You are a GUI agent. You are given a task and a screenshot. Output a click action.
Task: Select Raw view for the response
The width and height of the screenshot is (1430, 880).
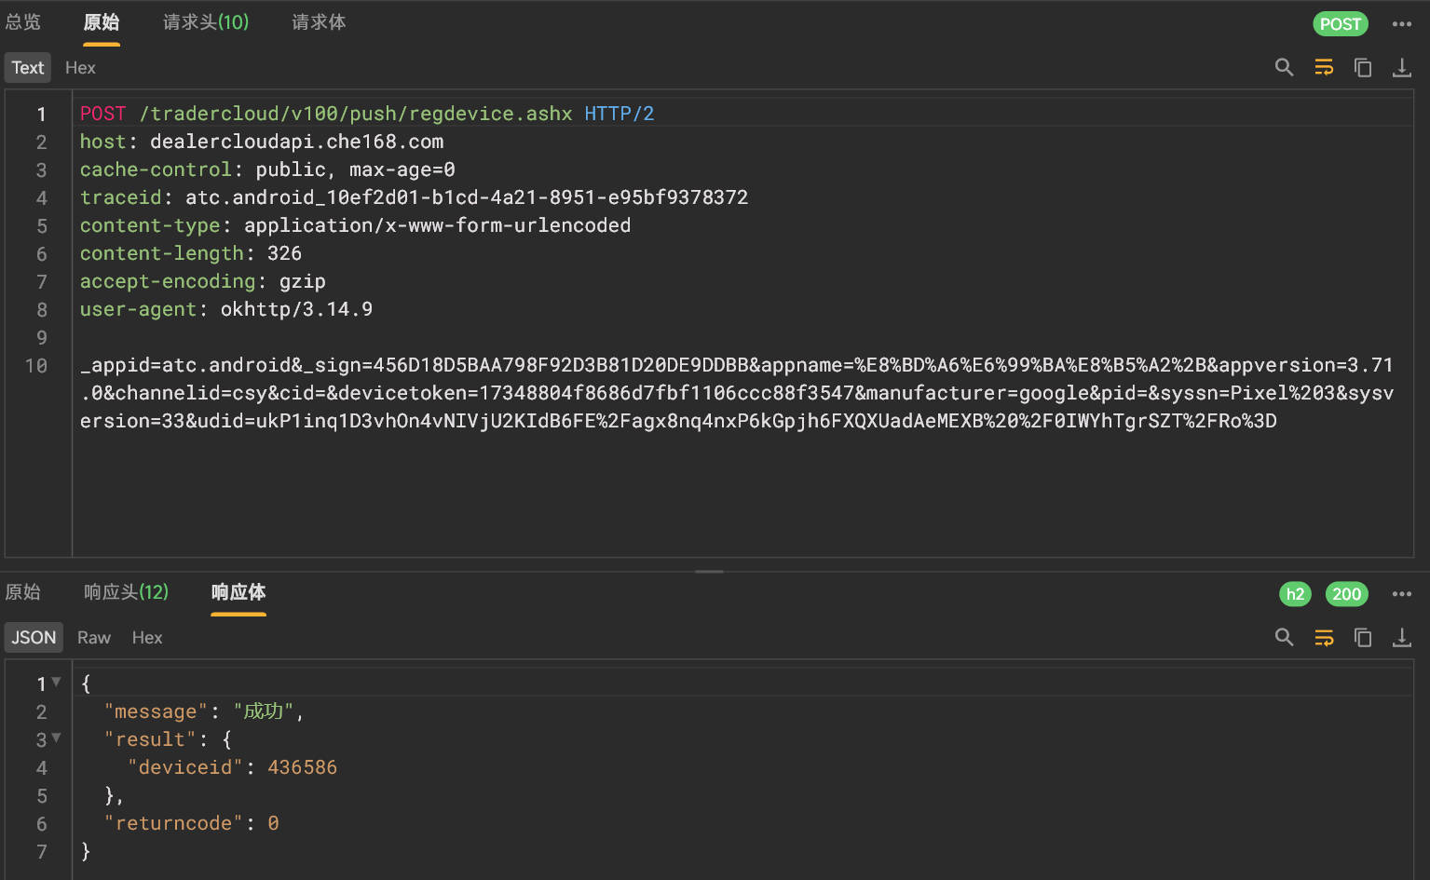point(94,638)
